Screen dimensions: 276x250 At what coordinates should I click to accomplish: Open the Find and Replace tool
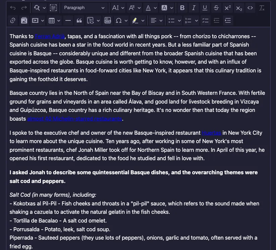click(x=37, y=8)
